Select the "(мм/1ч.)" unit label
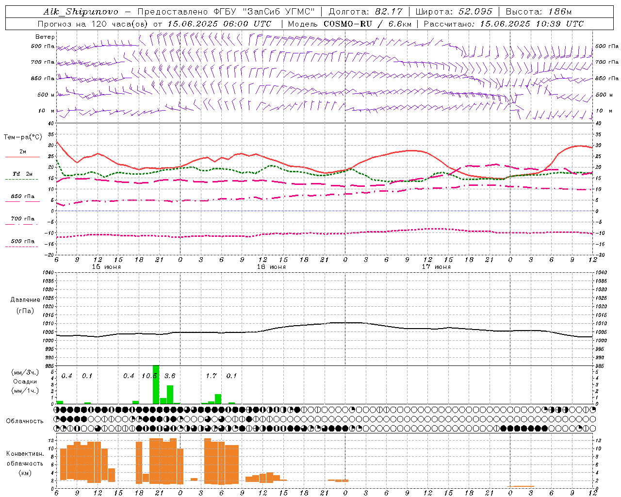Viewport: 621px width, 497px height. tap(25, 391)
